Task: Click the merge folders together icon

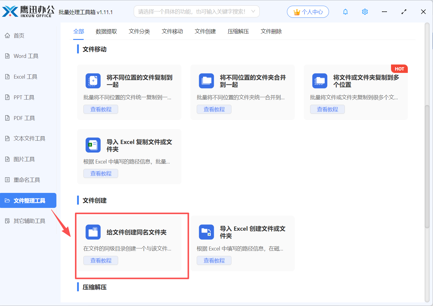Action: [x=206, y=81]
